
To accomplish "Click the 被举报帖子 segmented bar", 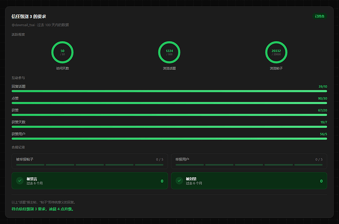I will point(90,165).
